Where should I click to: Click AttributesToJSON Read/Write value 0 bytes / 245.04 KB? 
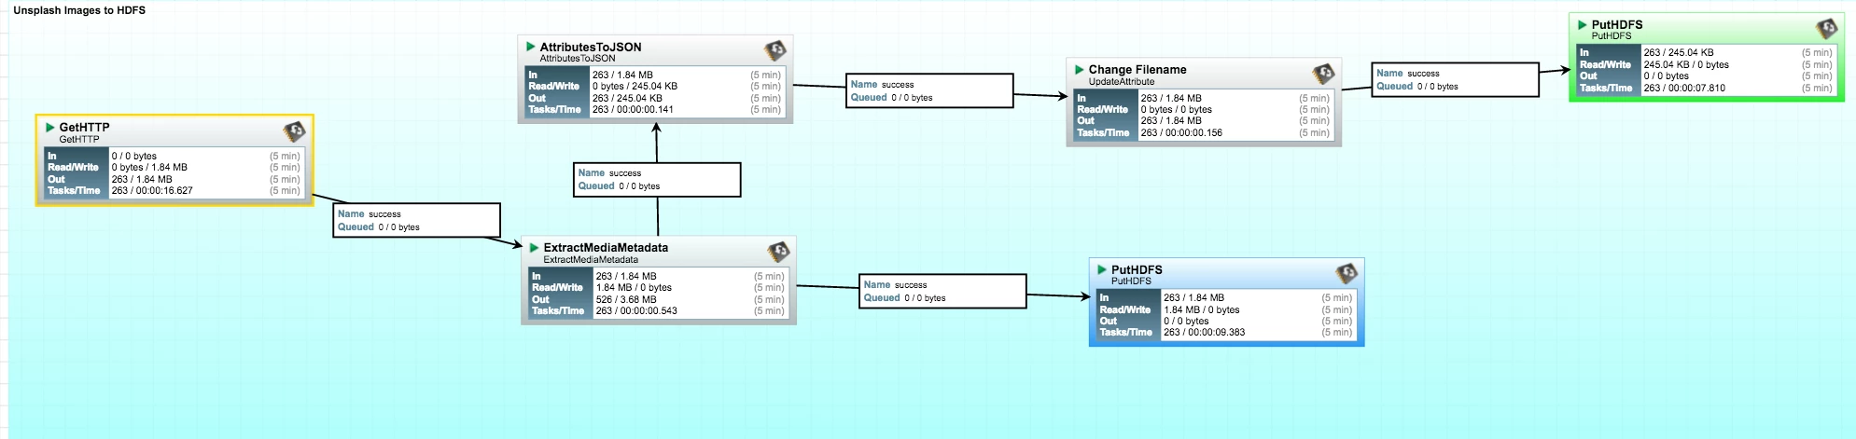635,86
